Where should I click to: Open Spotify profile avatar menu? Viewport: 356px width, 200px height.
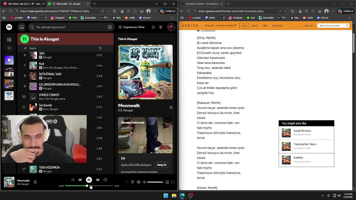click(x=171, y=27)
